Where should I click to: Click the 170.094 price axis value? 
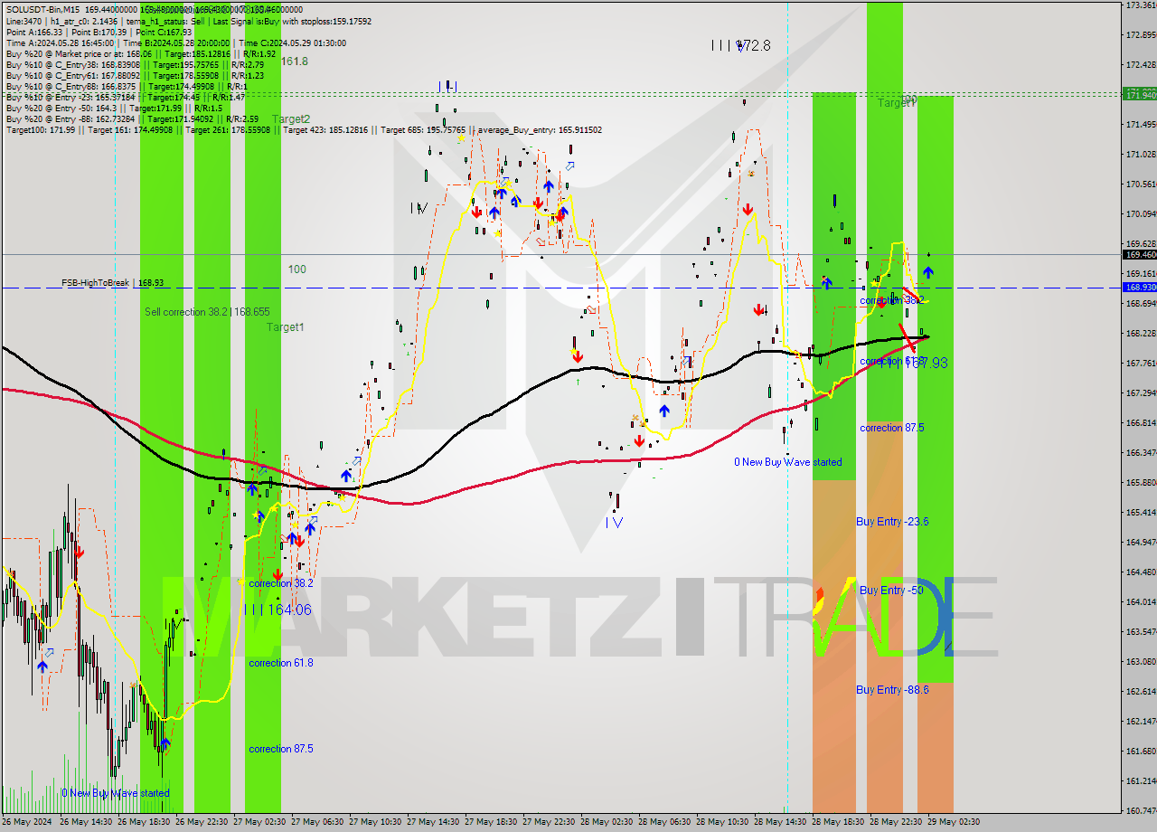coord(1140,213)
